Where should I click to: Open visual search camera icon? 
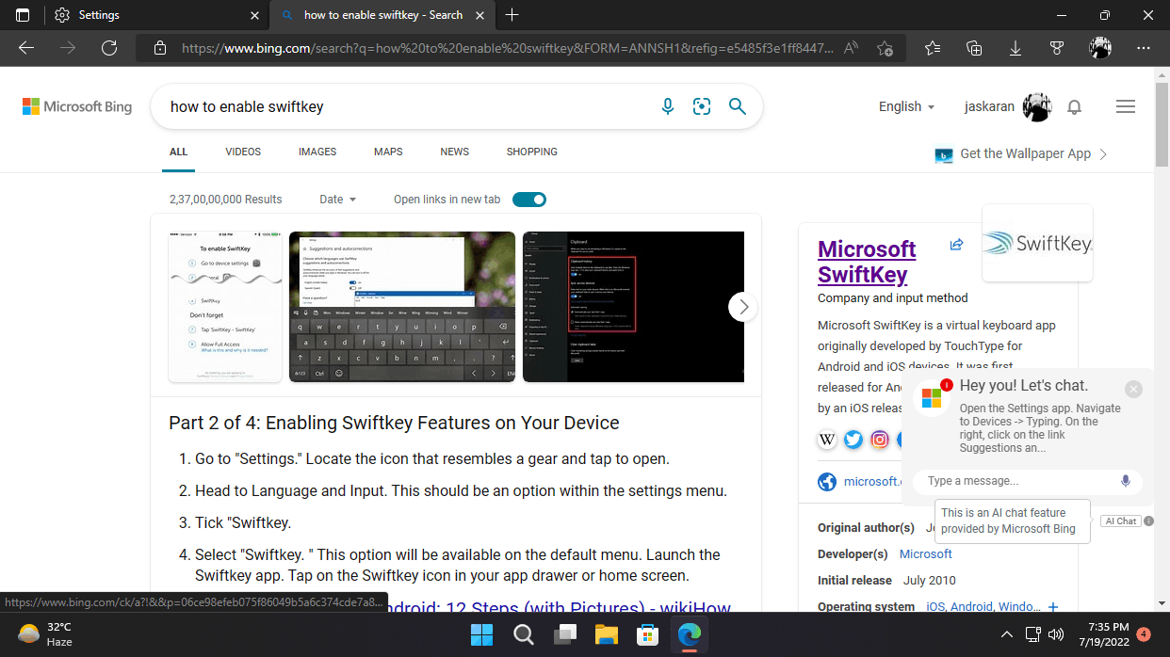(702, 106)
